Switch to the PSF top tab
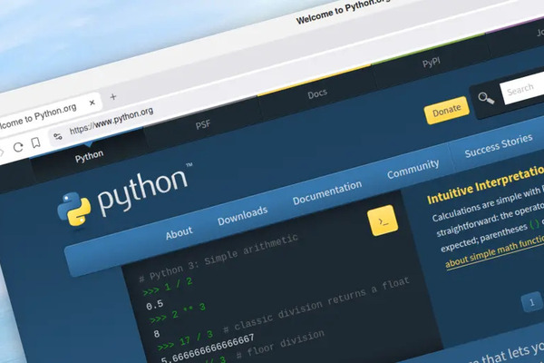 [203, 125]
